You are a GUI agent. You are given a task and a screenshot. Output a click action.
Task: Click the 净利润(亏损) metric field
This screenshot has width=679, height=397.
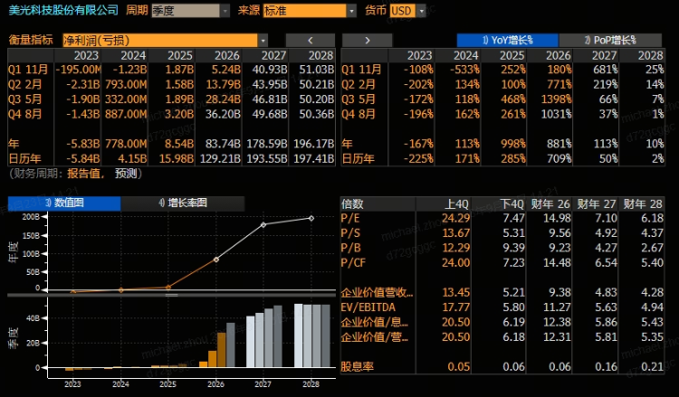(x=160, y=40)
